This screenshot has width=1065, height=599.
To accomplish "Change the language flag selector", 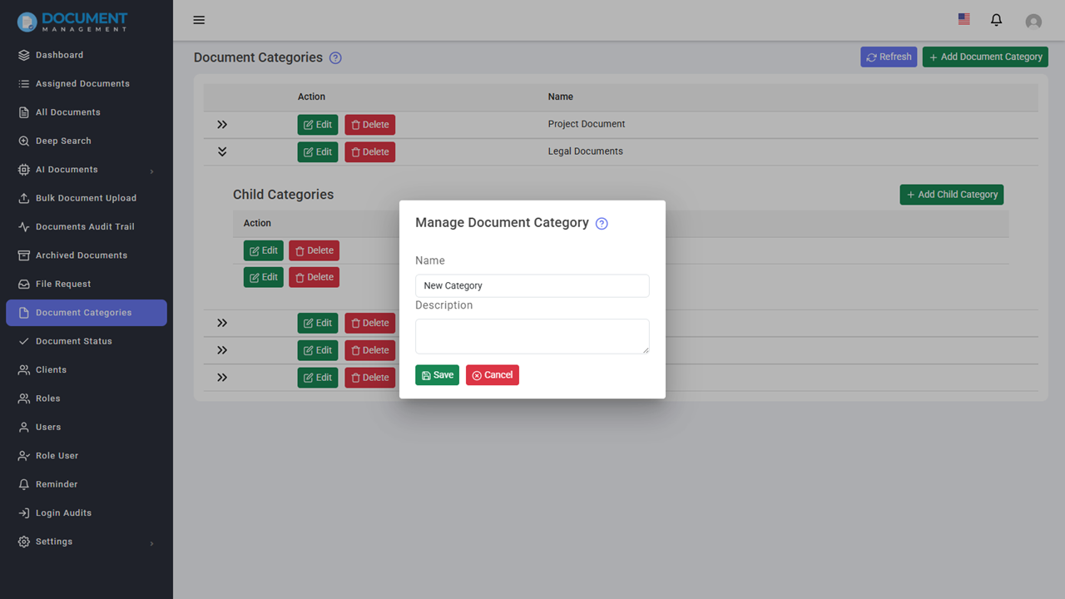I will tap(963, 18).
